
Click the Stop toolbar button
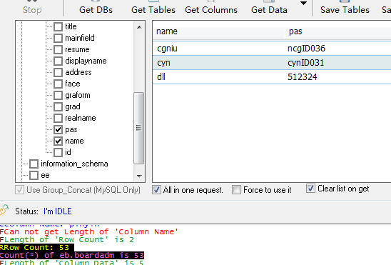point(32,9)
